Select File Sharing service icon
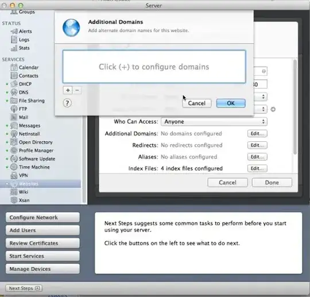 tap(14, 101)
